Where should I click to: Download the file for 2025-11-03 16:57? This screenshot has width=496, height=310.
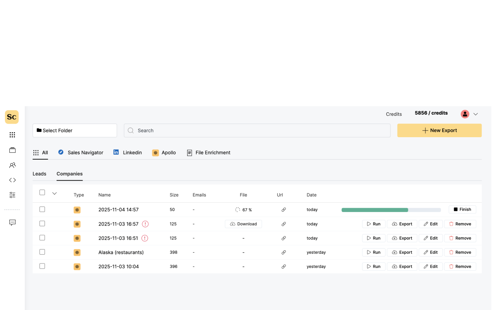coord(243,224)
